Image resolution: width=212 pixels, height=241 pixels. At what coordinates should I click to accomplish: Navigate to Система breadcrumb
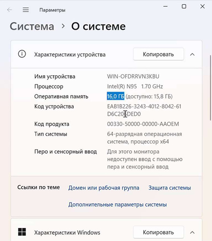pyautogui.click(x=32, y=27)
